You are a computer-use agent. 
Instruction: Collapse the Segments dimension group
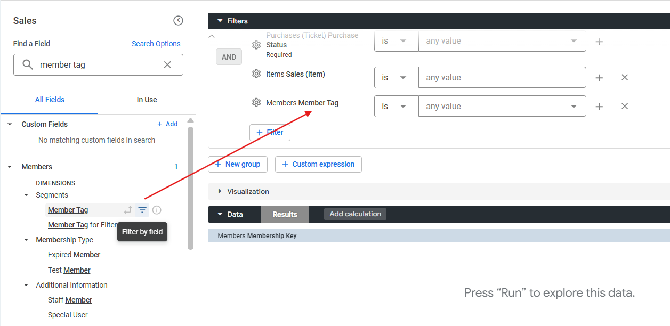click(26, 195)
